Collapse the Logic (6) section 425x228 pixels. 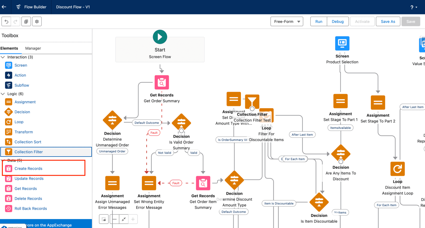[x=3, y=94]
